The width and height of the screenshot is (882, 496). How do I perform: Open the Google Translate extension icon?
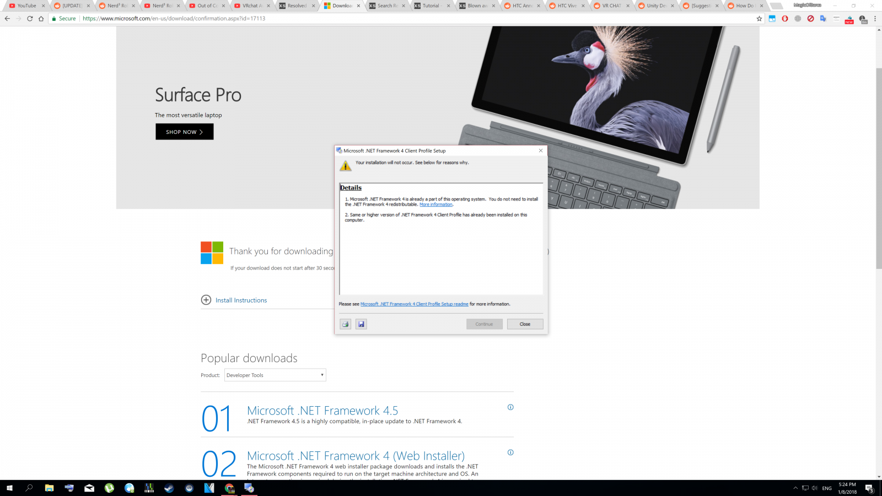pyautogui.click(x=823, y=18)
